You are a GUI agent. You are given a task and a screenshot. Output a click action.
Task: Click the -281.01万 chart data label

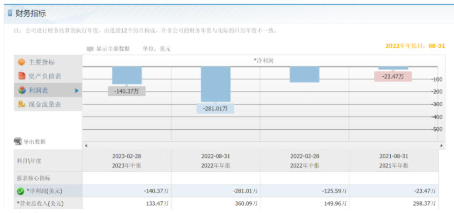click(215, 109)
